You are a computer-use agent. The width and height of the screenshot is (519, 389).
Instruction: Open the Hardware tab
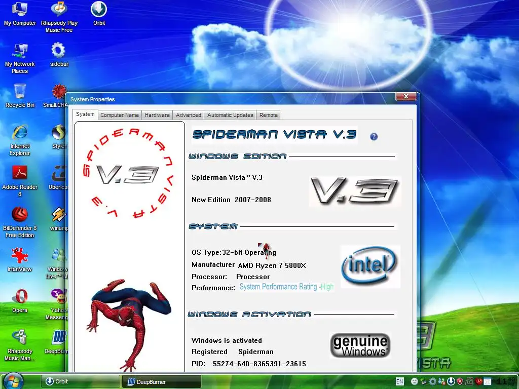pos(157,115)
